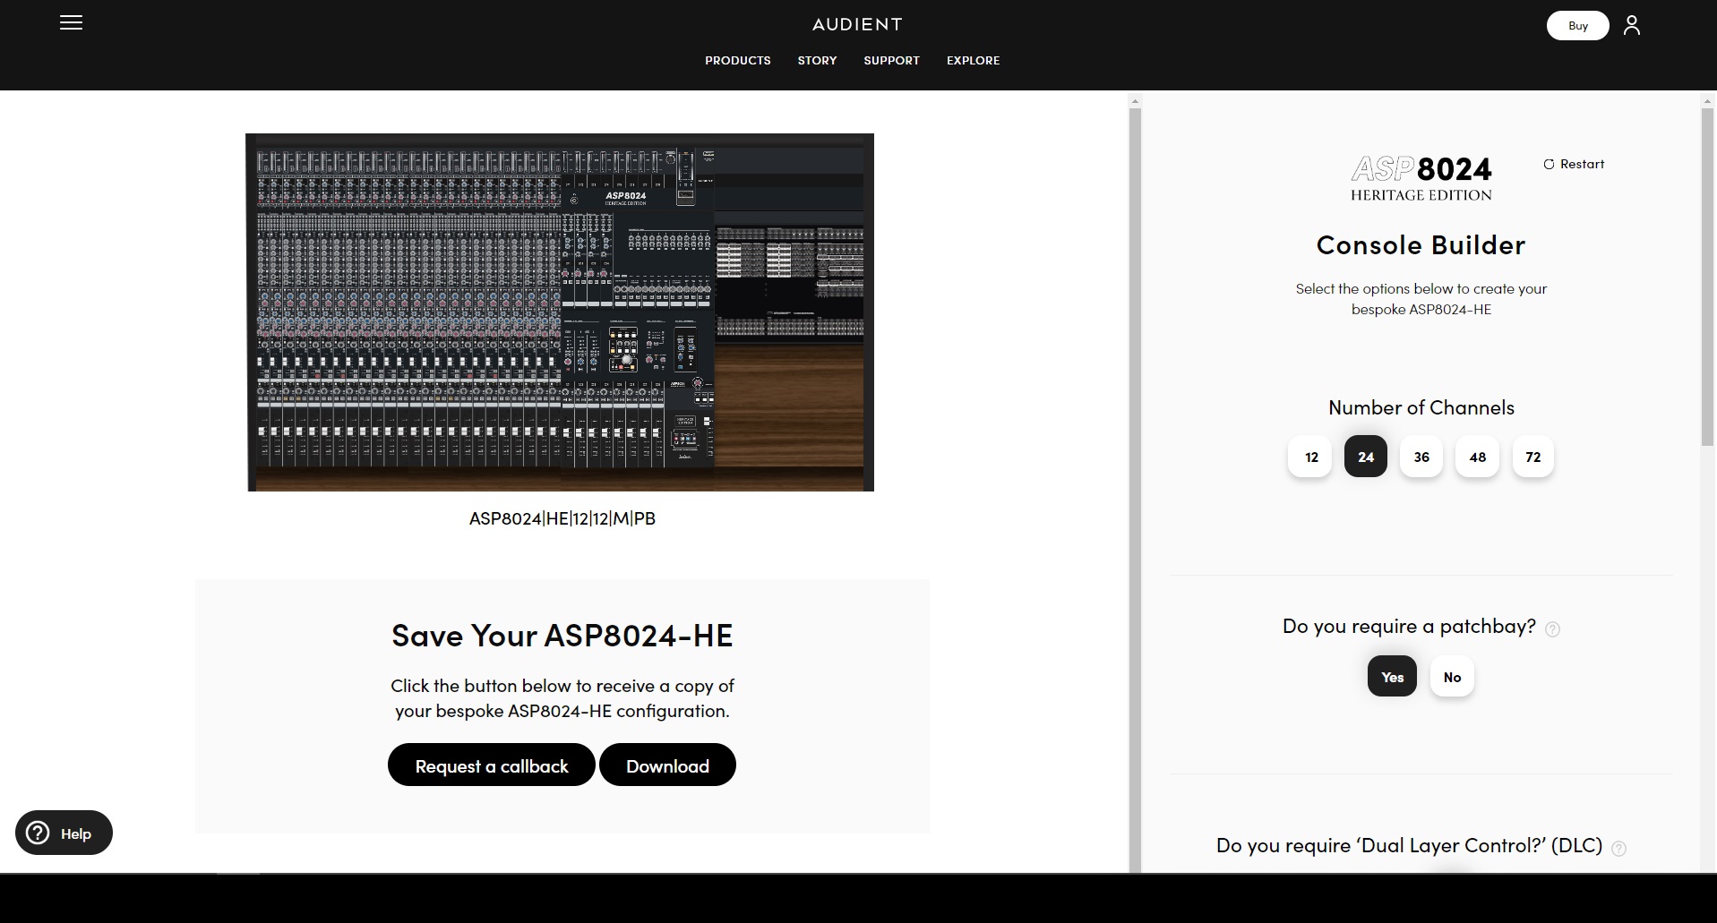Download the console configuration

click(x=667, y=765)
